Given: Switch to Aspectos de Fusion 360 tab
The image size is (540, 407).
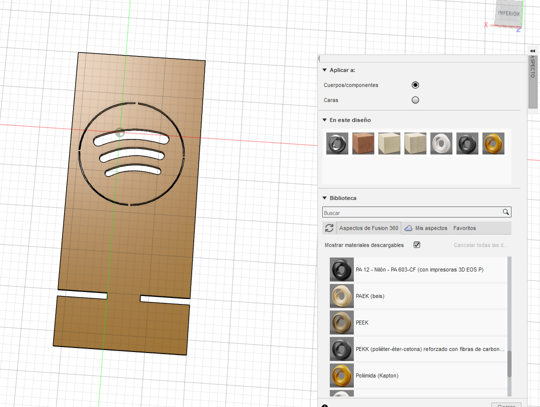Looking at the screenshot, I should (368, 228).
